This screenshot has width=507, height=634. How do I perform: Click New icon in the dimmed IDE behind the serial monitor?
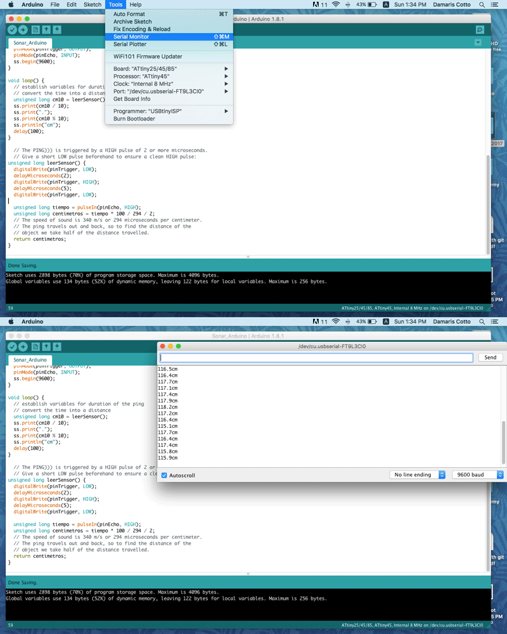coord(35,347)
